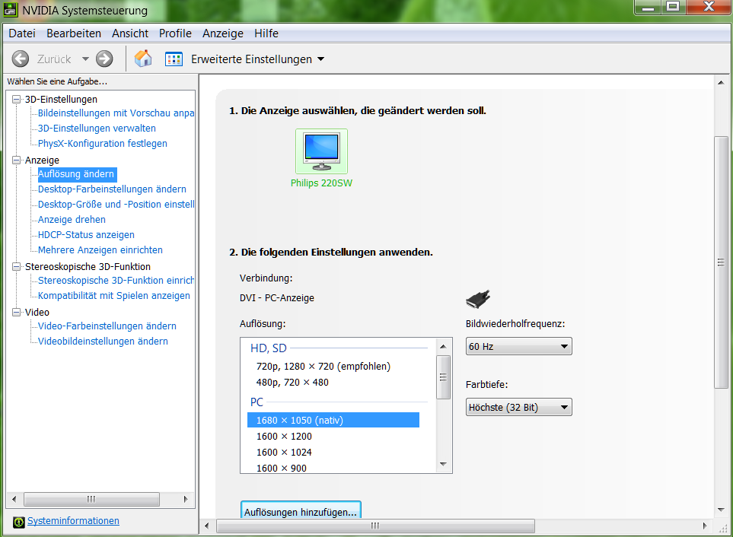This screenshot has height=537, width=733.
Task: Open Desktop-Größe und -Position einstellen
Action: [x=116, y=205]
